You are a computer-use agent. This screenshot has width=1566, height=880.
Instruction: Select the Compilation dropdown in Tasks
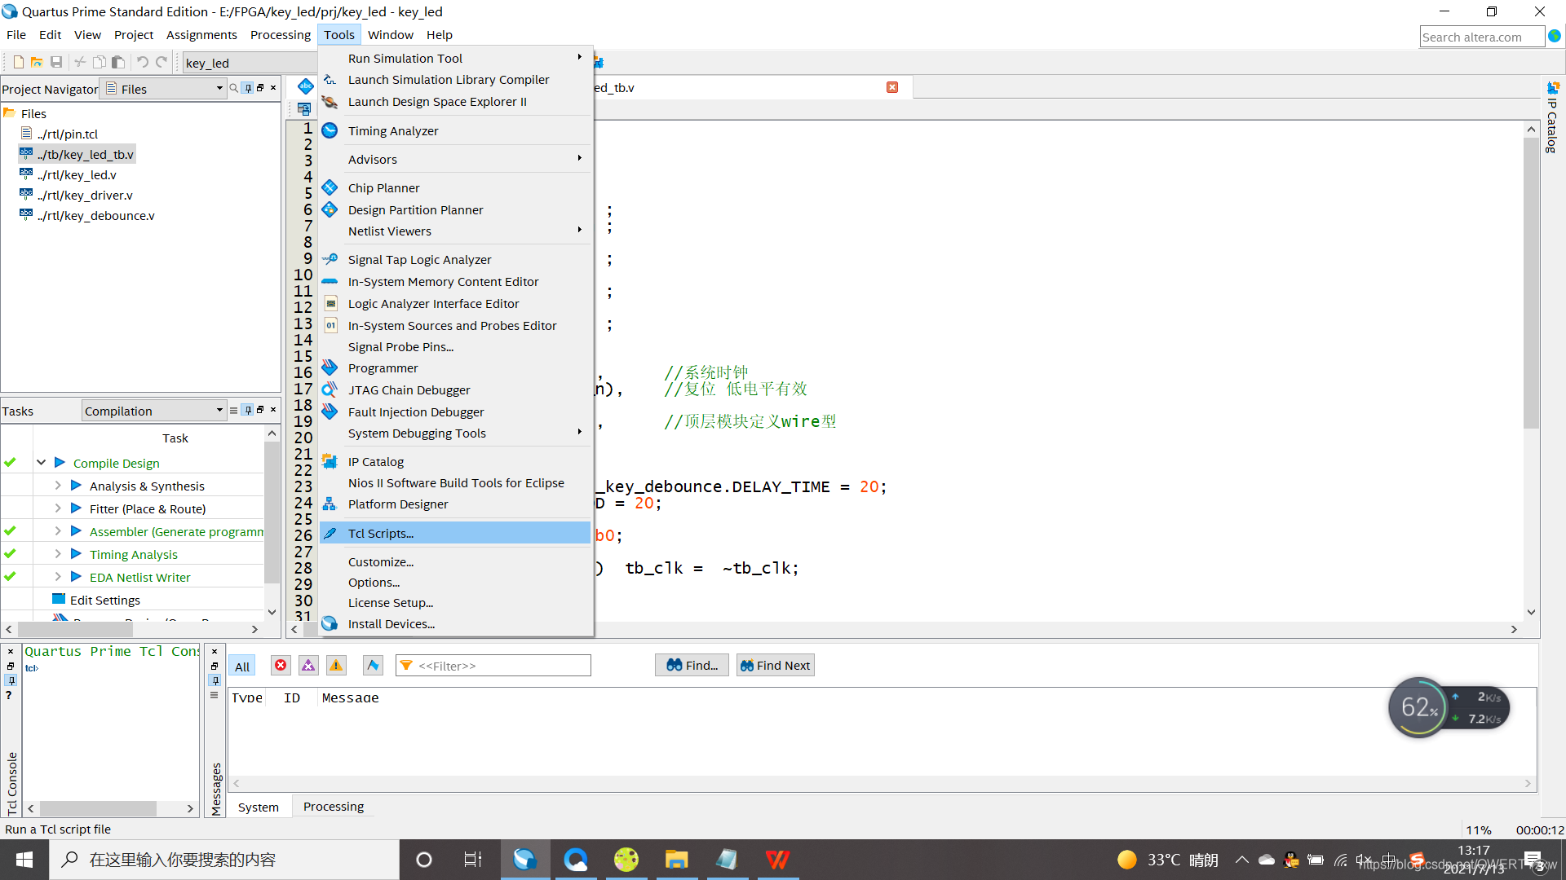[154, 409]
